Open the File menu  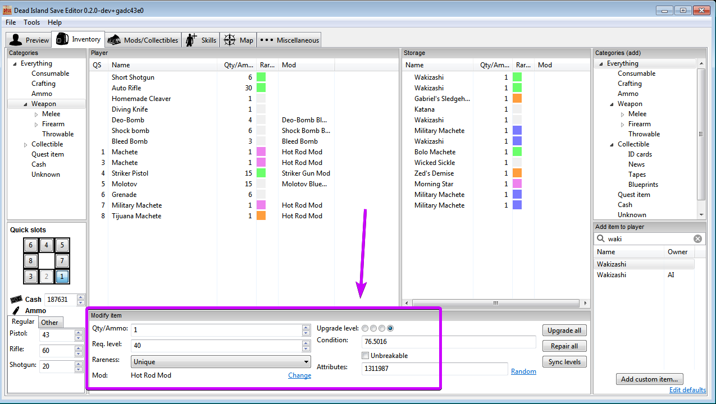click(11, 22)
